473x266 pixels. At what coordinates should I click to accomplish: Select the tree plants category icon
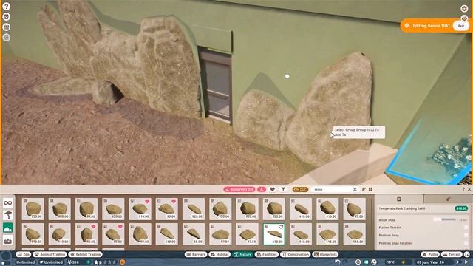point(8,215)
